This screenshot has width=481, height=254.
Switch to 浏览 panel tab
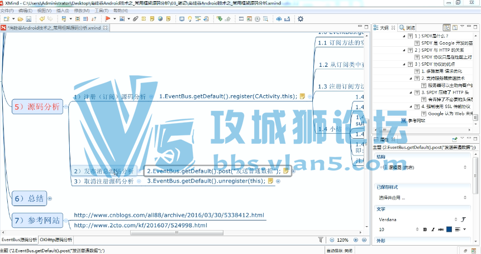(407, 27)
